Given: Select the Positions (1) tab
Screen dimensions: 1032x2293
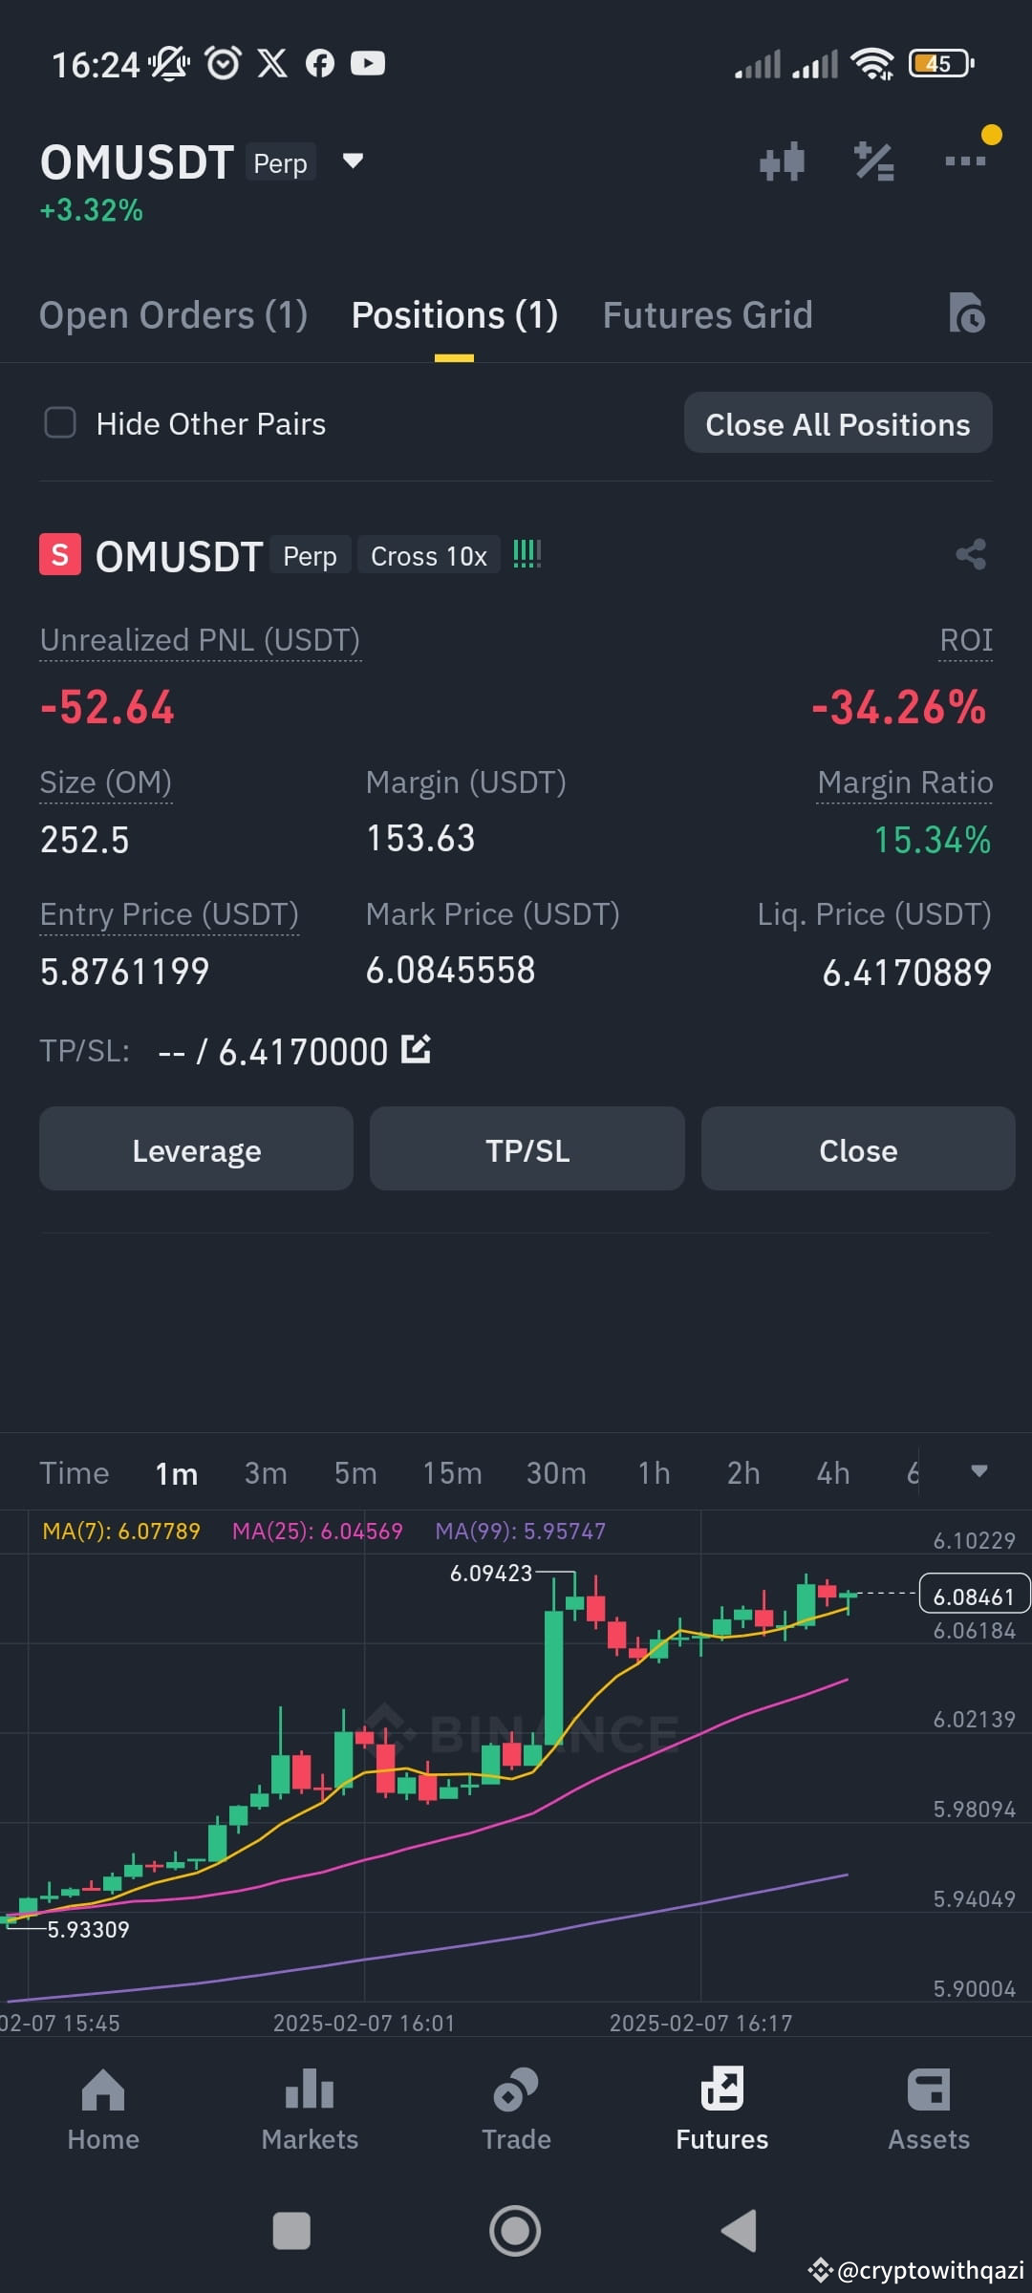Looking at the screenshot, I should (455, 315).
